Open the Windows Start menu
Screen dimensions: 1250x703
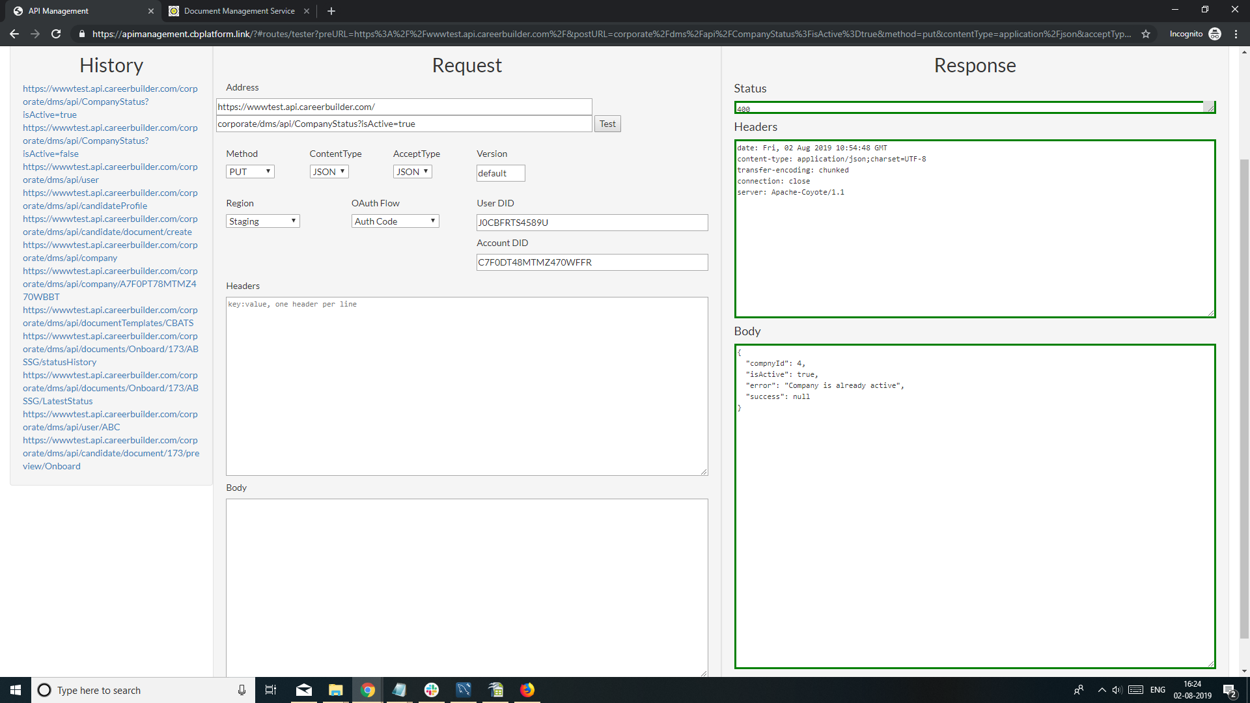click(16, 690)
